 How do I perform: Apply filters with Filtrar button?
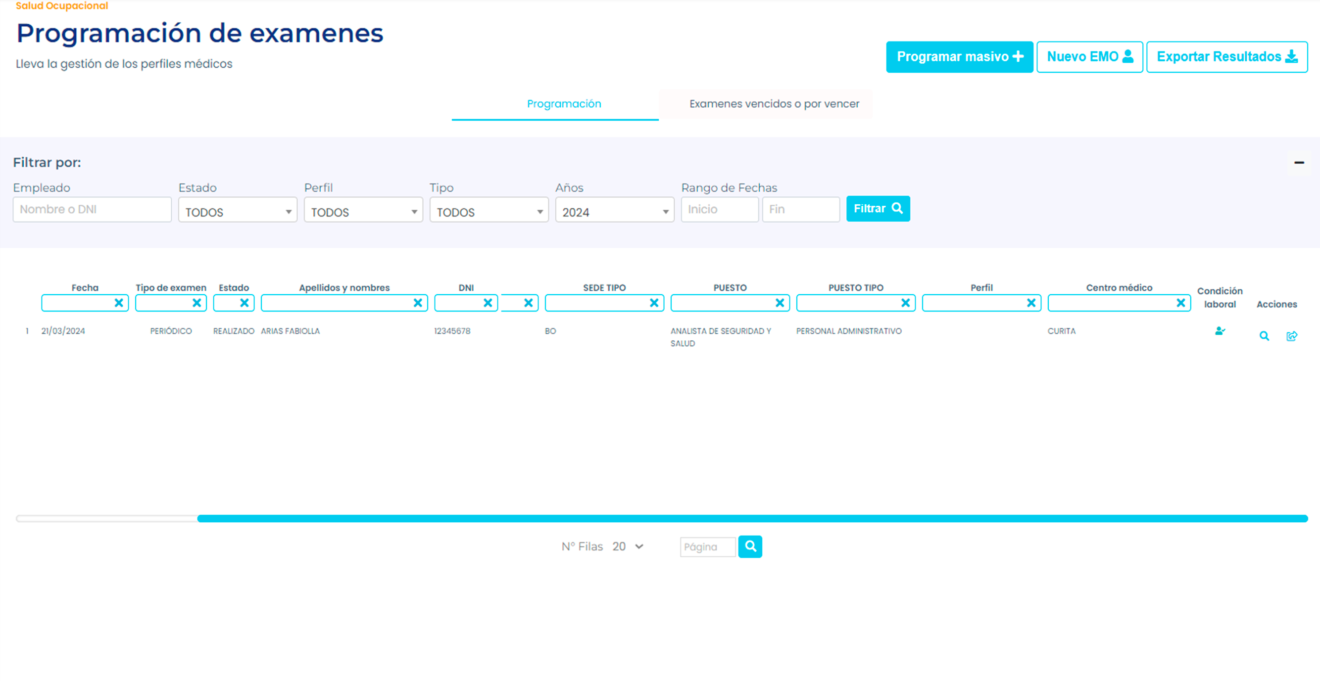coord(878,209)
